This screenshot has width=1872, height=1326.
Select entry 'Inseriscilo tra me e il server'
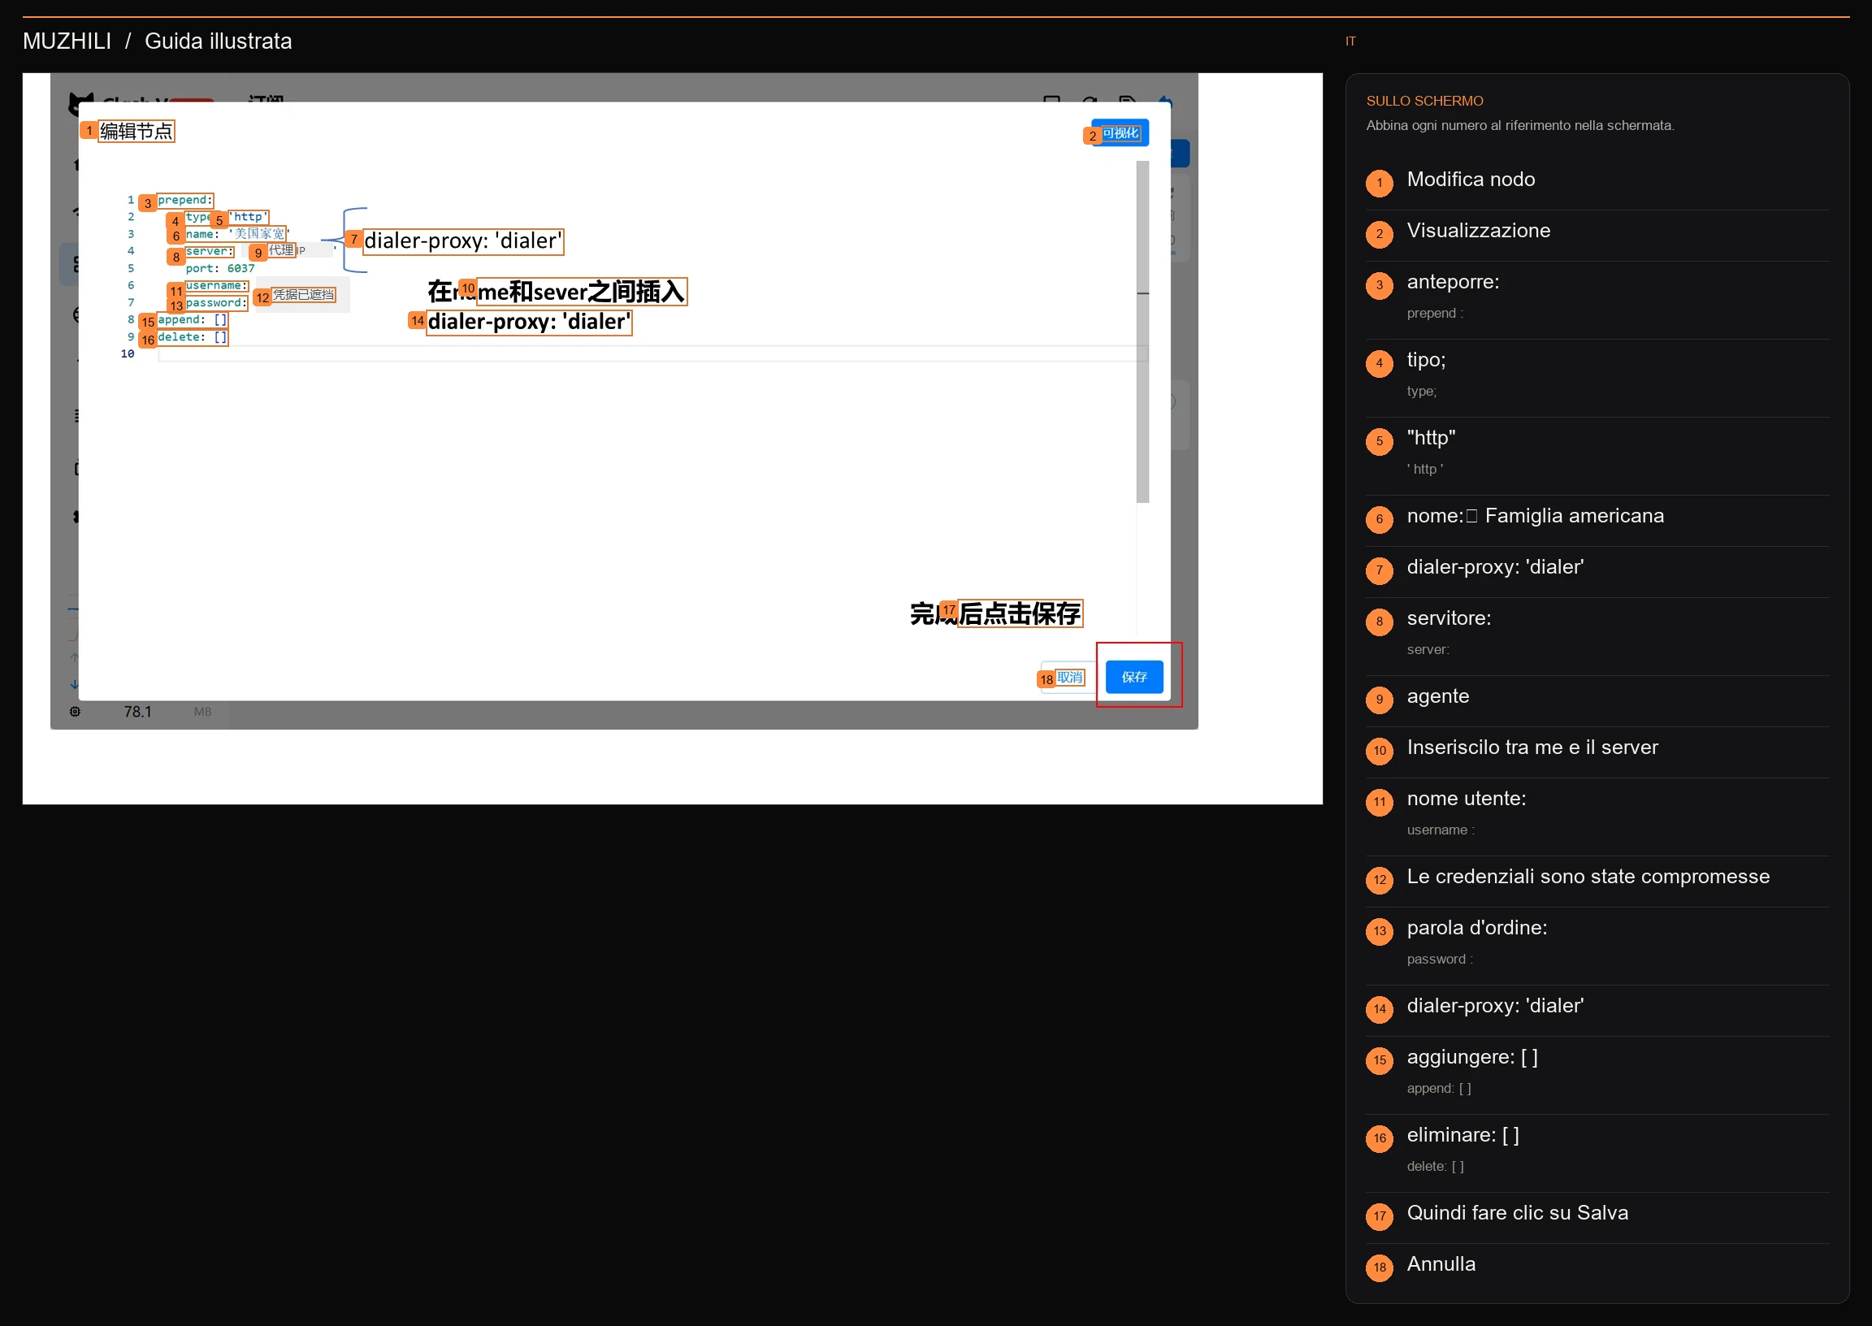point(1597,753)
